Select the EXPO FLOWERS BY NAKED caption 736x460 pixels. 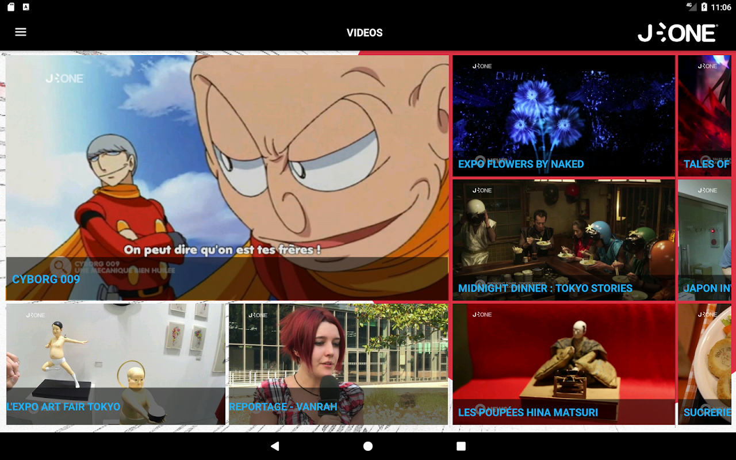[521, 164]
